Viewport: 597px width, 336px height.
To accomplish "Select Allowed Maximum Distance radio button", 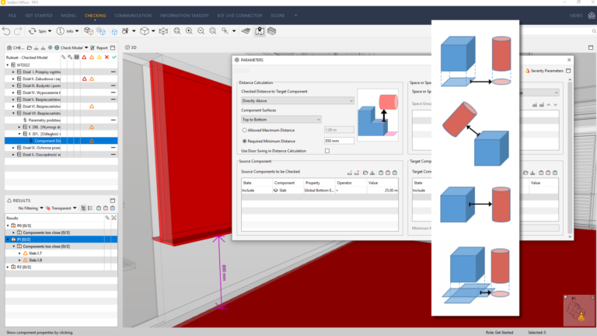I will [244, 130].
